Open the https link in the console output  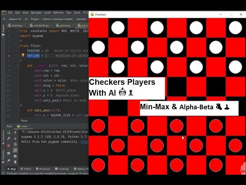85,142
